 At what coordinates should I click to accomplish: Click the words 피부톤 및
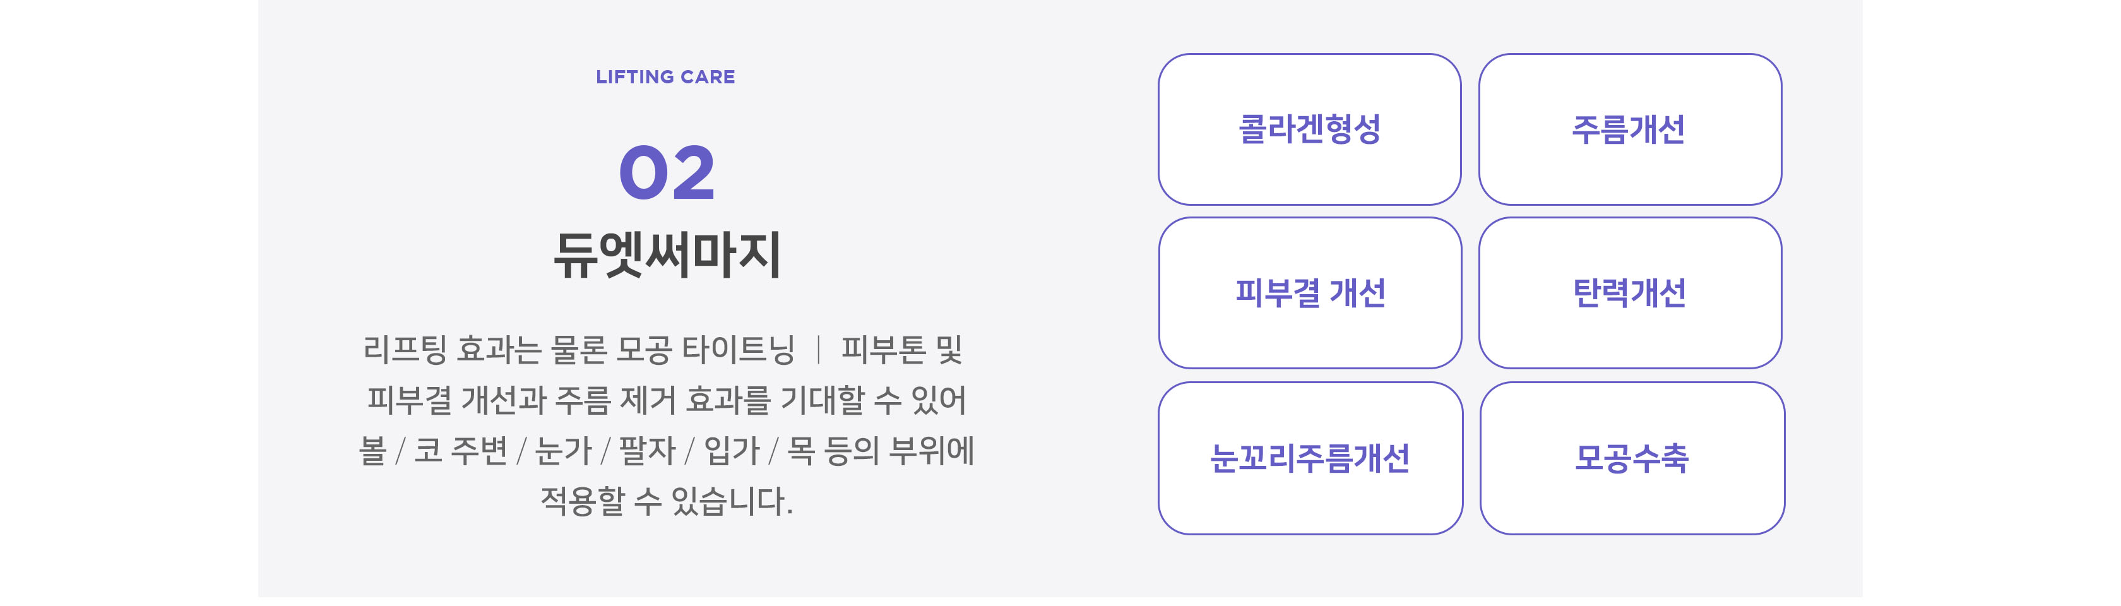click(x=903, y=349)
